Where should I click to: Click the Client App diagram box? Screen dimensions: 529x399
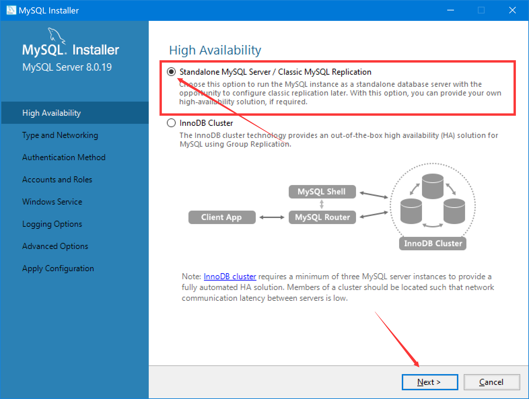[x=222, y=217]
